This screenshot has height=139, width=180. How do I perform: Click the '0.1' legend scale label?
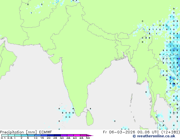[x=3, y=138]
